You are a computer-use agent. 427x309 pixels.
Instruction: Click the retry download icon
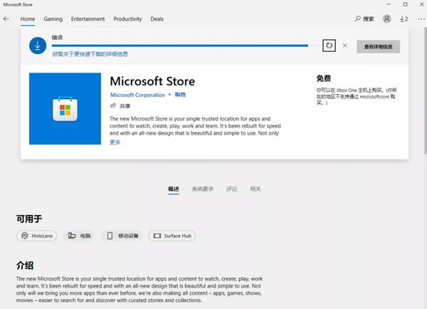(x=329, y=46)
